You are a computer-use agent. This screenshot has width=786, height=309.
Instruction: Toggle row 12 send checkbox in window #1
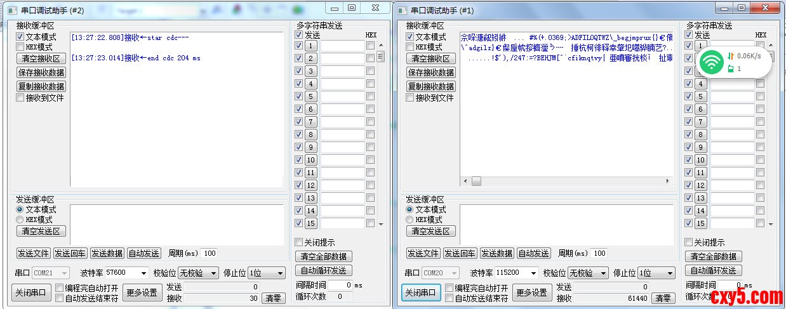tap(689, 185)
